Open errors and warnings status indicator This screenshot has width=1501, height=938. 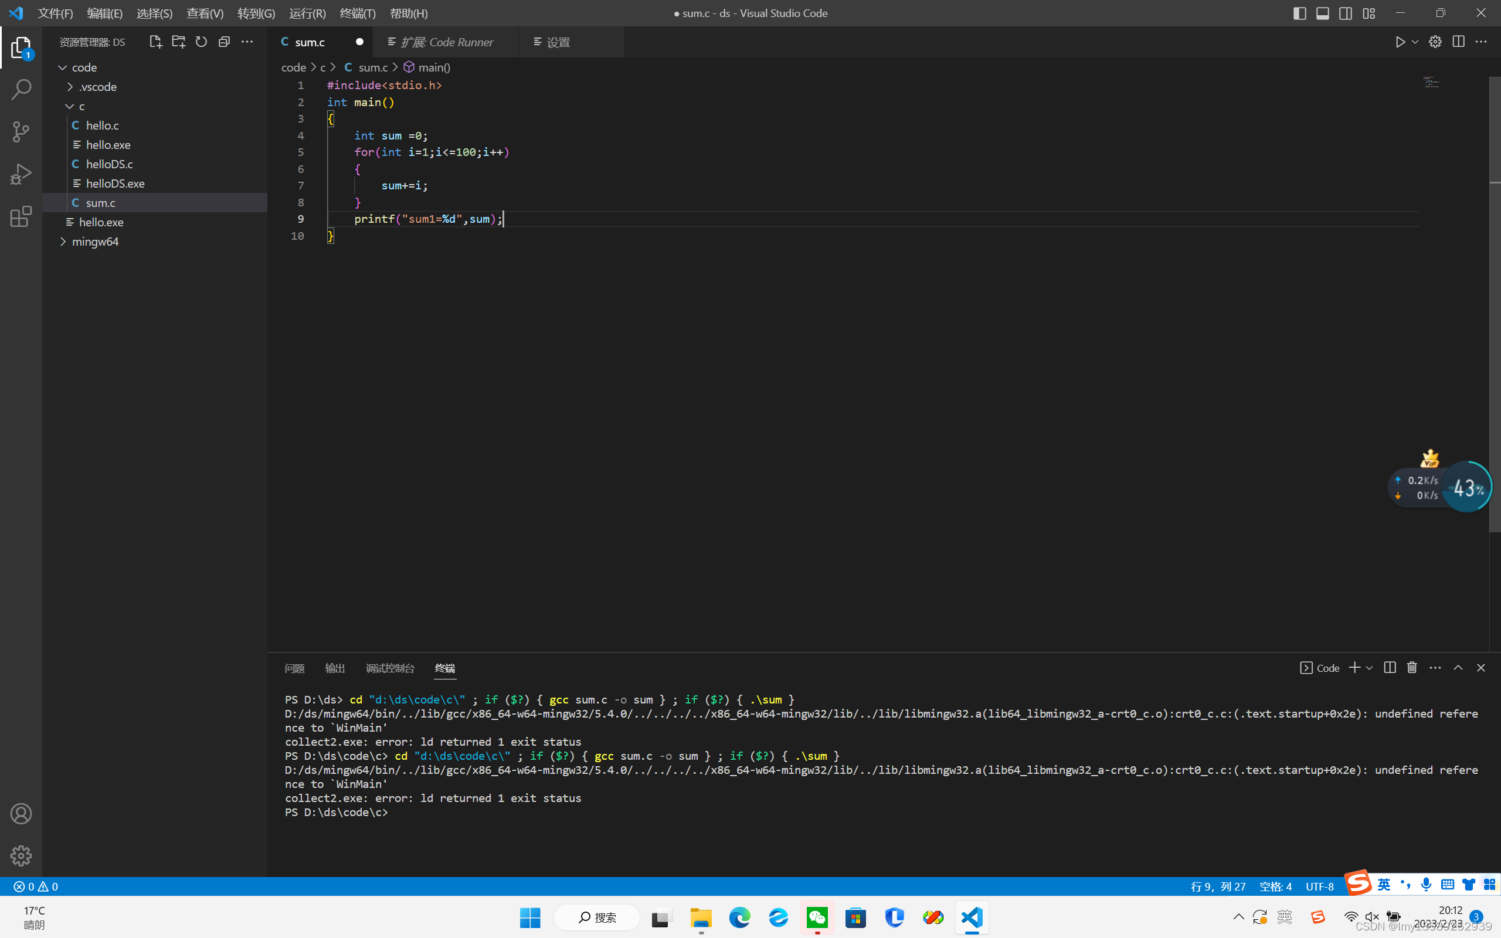pos(36,886)
